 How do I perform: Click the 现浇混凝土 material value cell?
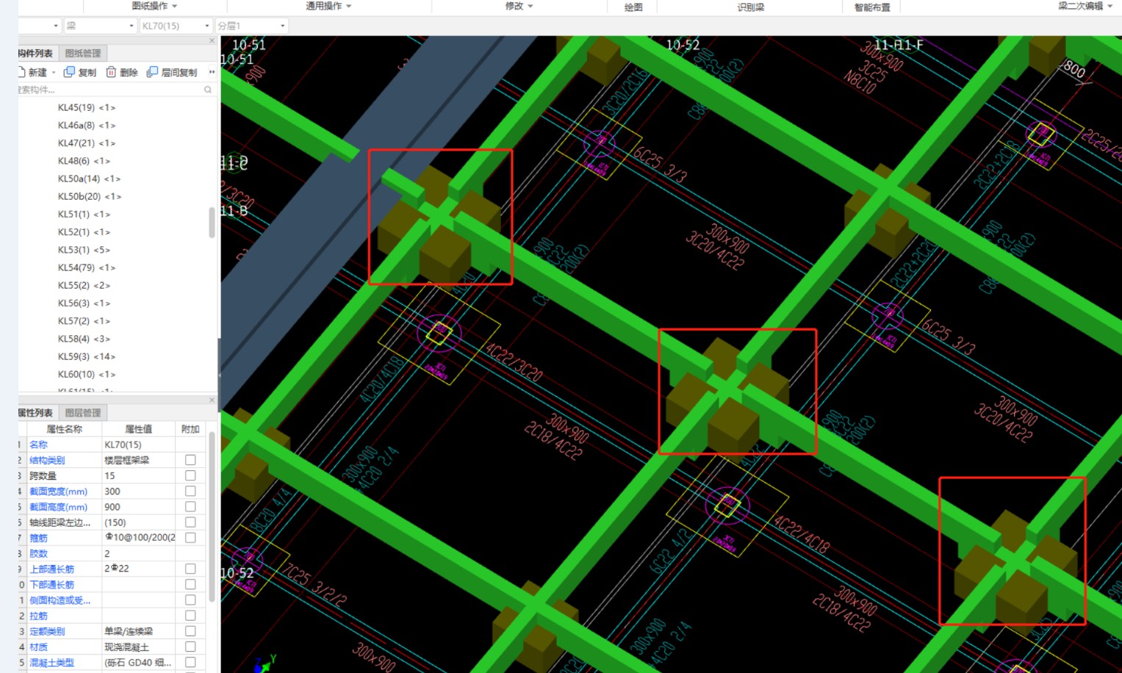[x=139, y=647]
